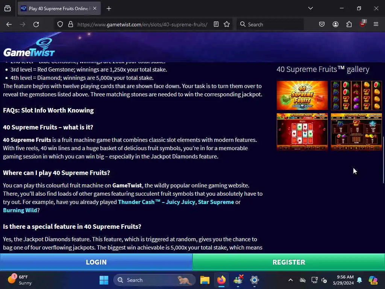Click the GameTwist logo
Screen dimensions: 385x289
point(29,47)
